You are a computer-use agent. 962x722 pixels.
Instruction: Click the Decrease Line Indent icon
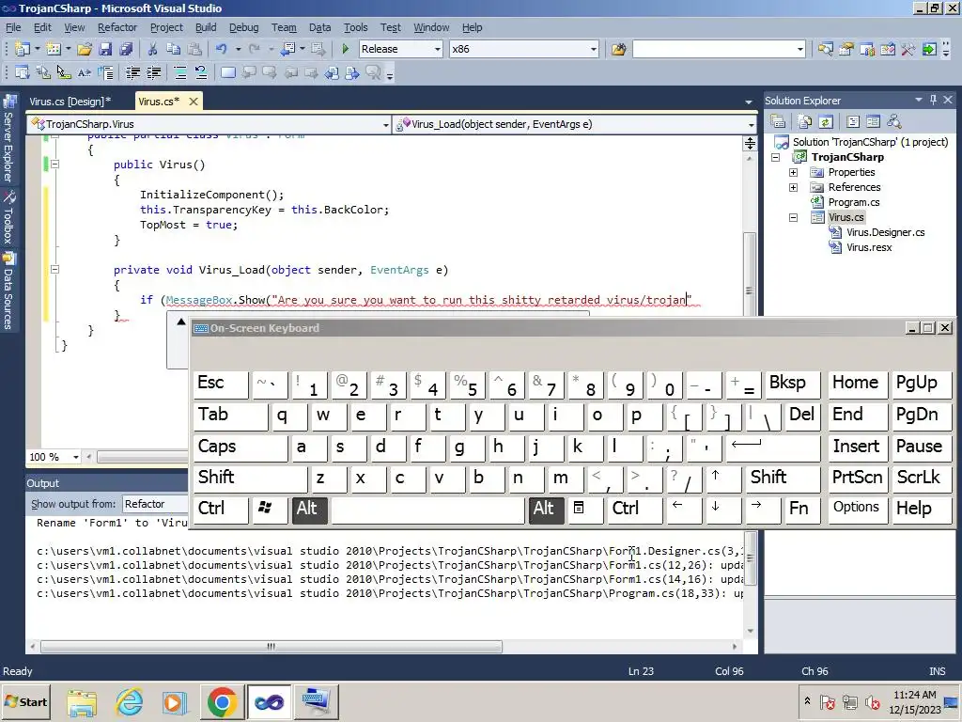click(132, 73)
